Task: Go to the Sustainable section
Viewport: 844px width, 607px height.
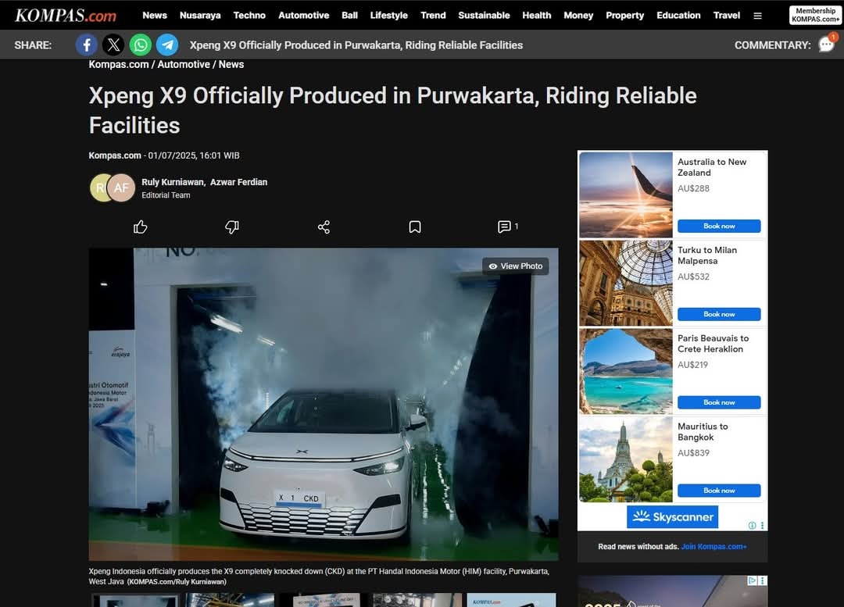Action: tap(484, 16)
